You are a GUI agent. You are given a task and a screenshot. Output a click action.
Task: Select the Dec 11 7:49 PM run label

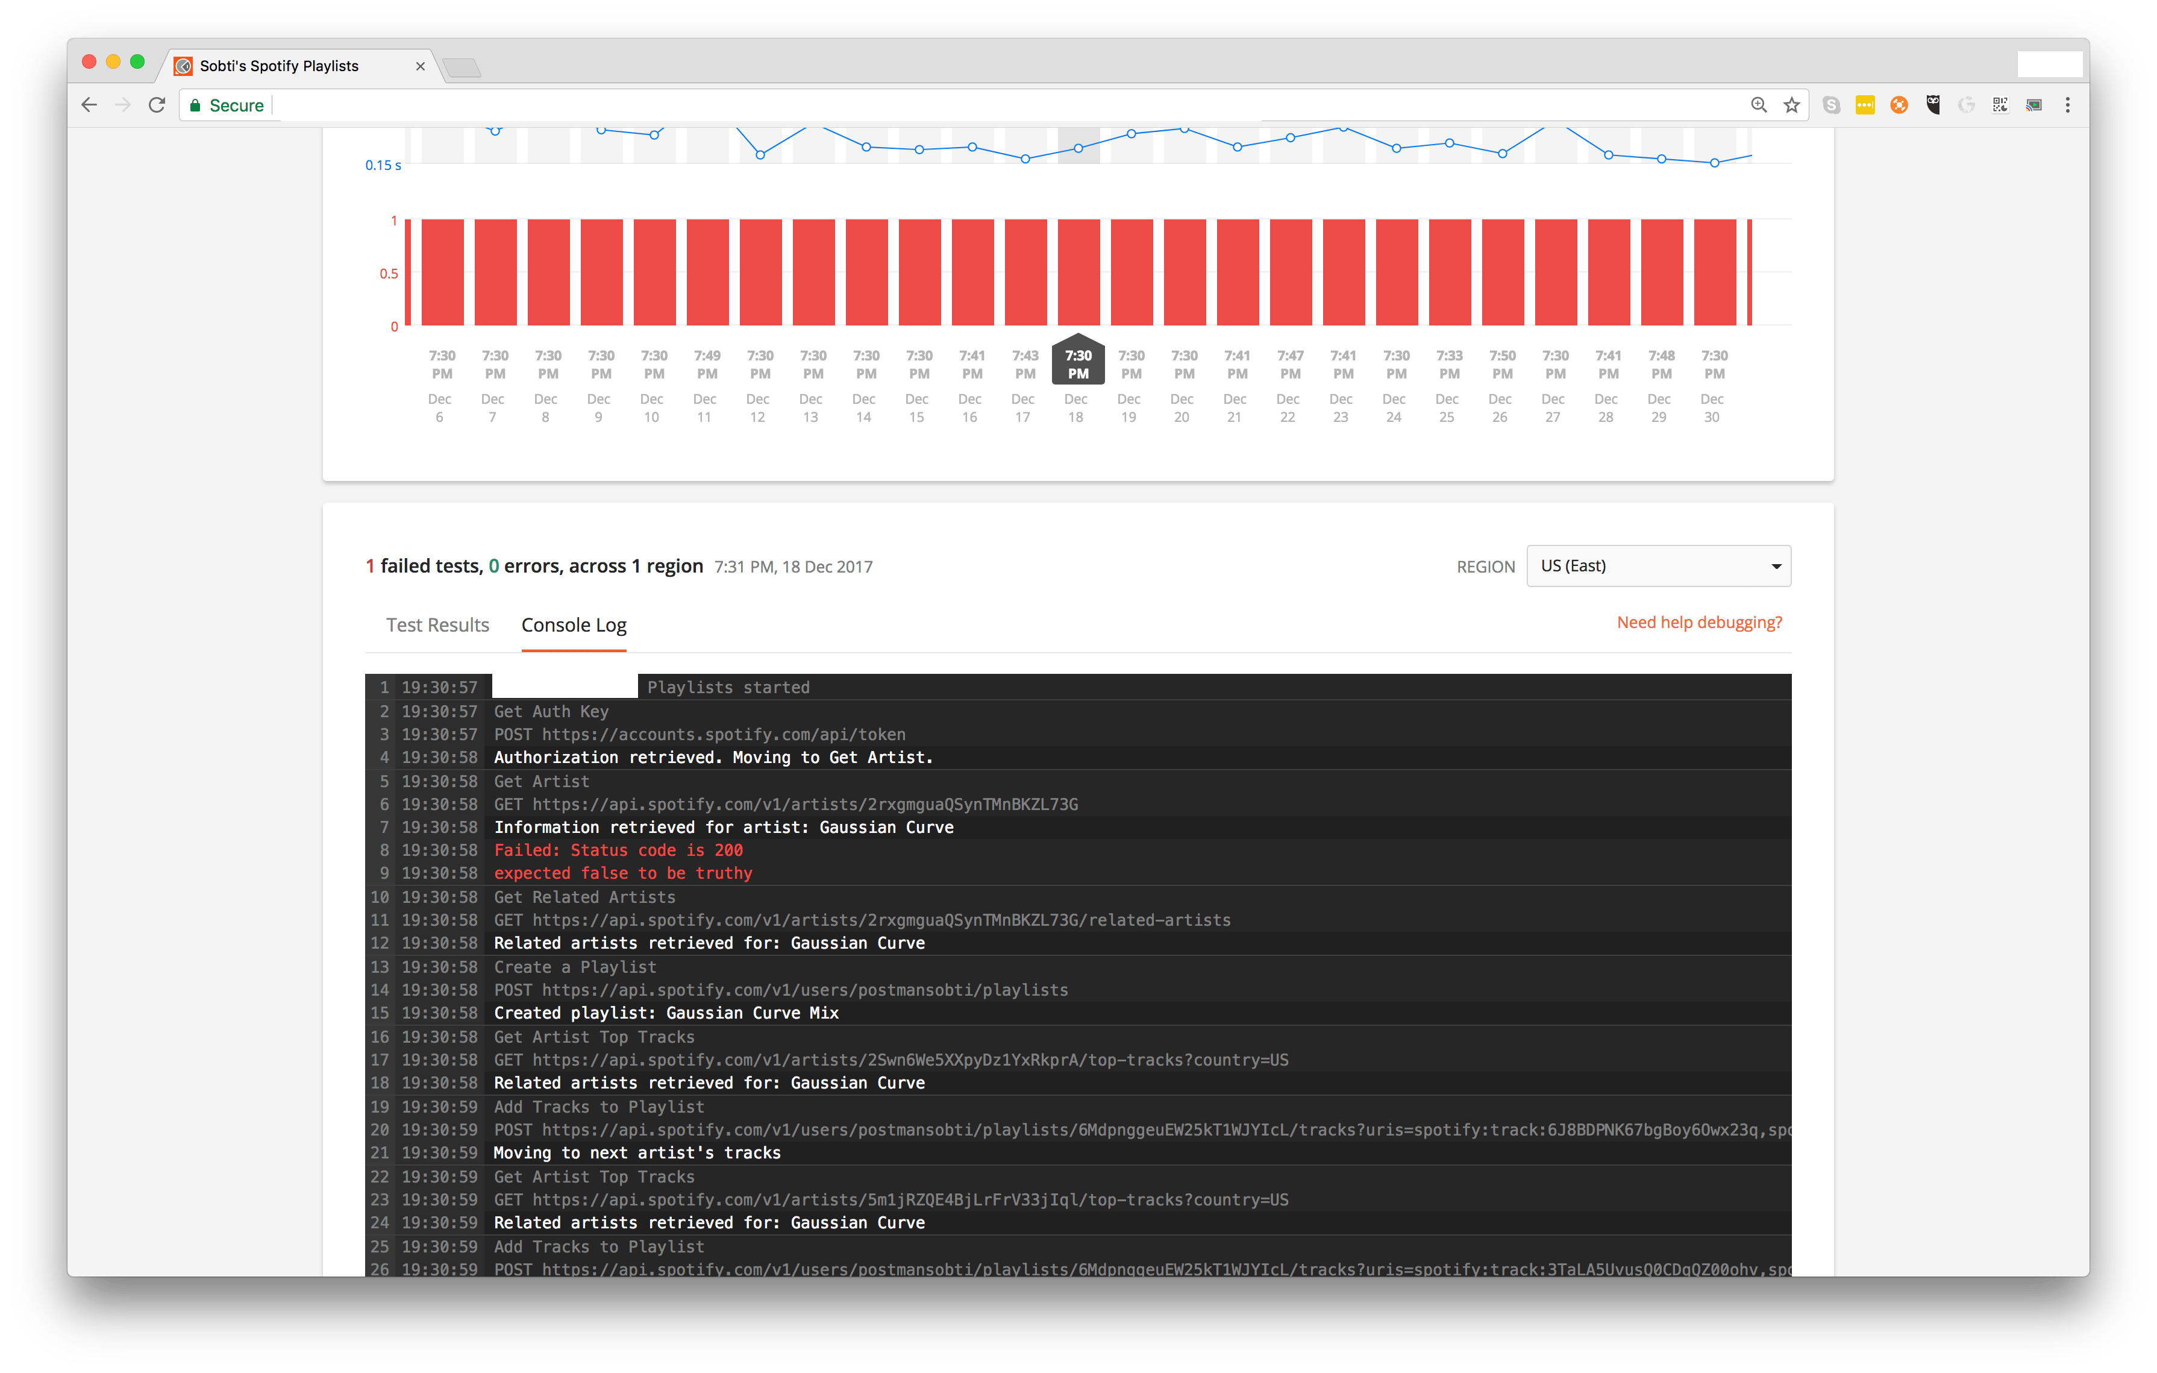pyautogui.click(x=707, y=365)
